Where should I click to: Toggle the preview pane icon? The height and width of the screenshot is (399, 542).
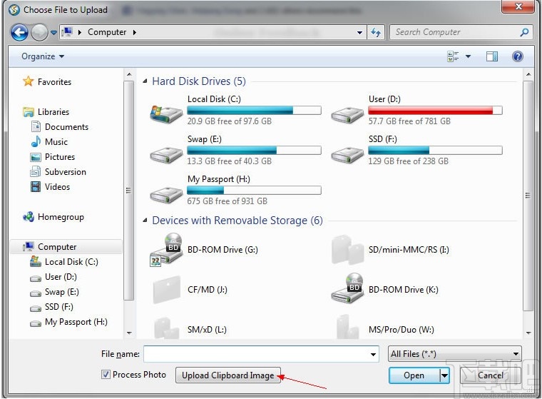tap(492, 56)
